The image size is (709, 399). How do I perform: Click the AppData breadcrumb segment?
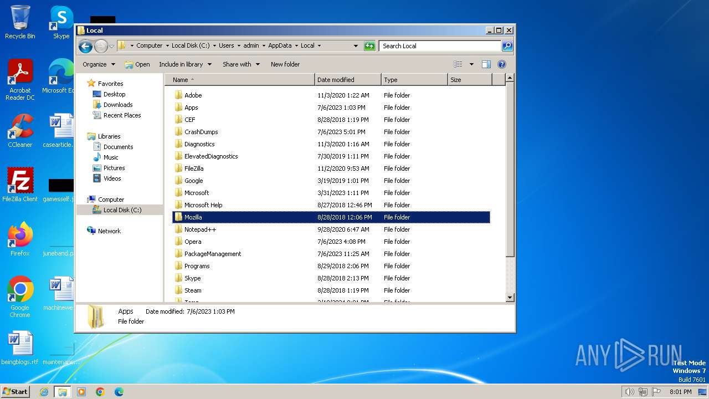tap(280, 46)
